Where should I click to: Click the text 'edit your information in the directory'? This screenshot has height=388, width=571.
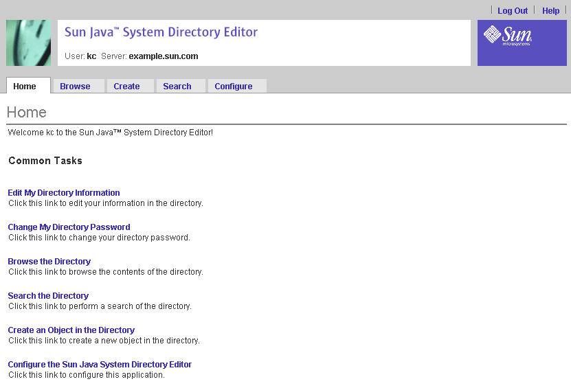pos(135,203)
